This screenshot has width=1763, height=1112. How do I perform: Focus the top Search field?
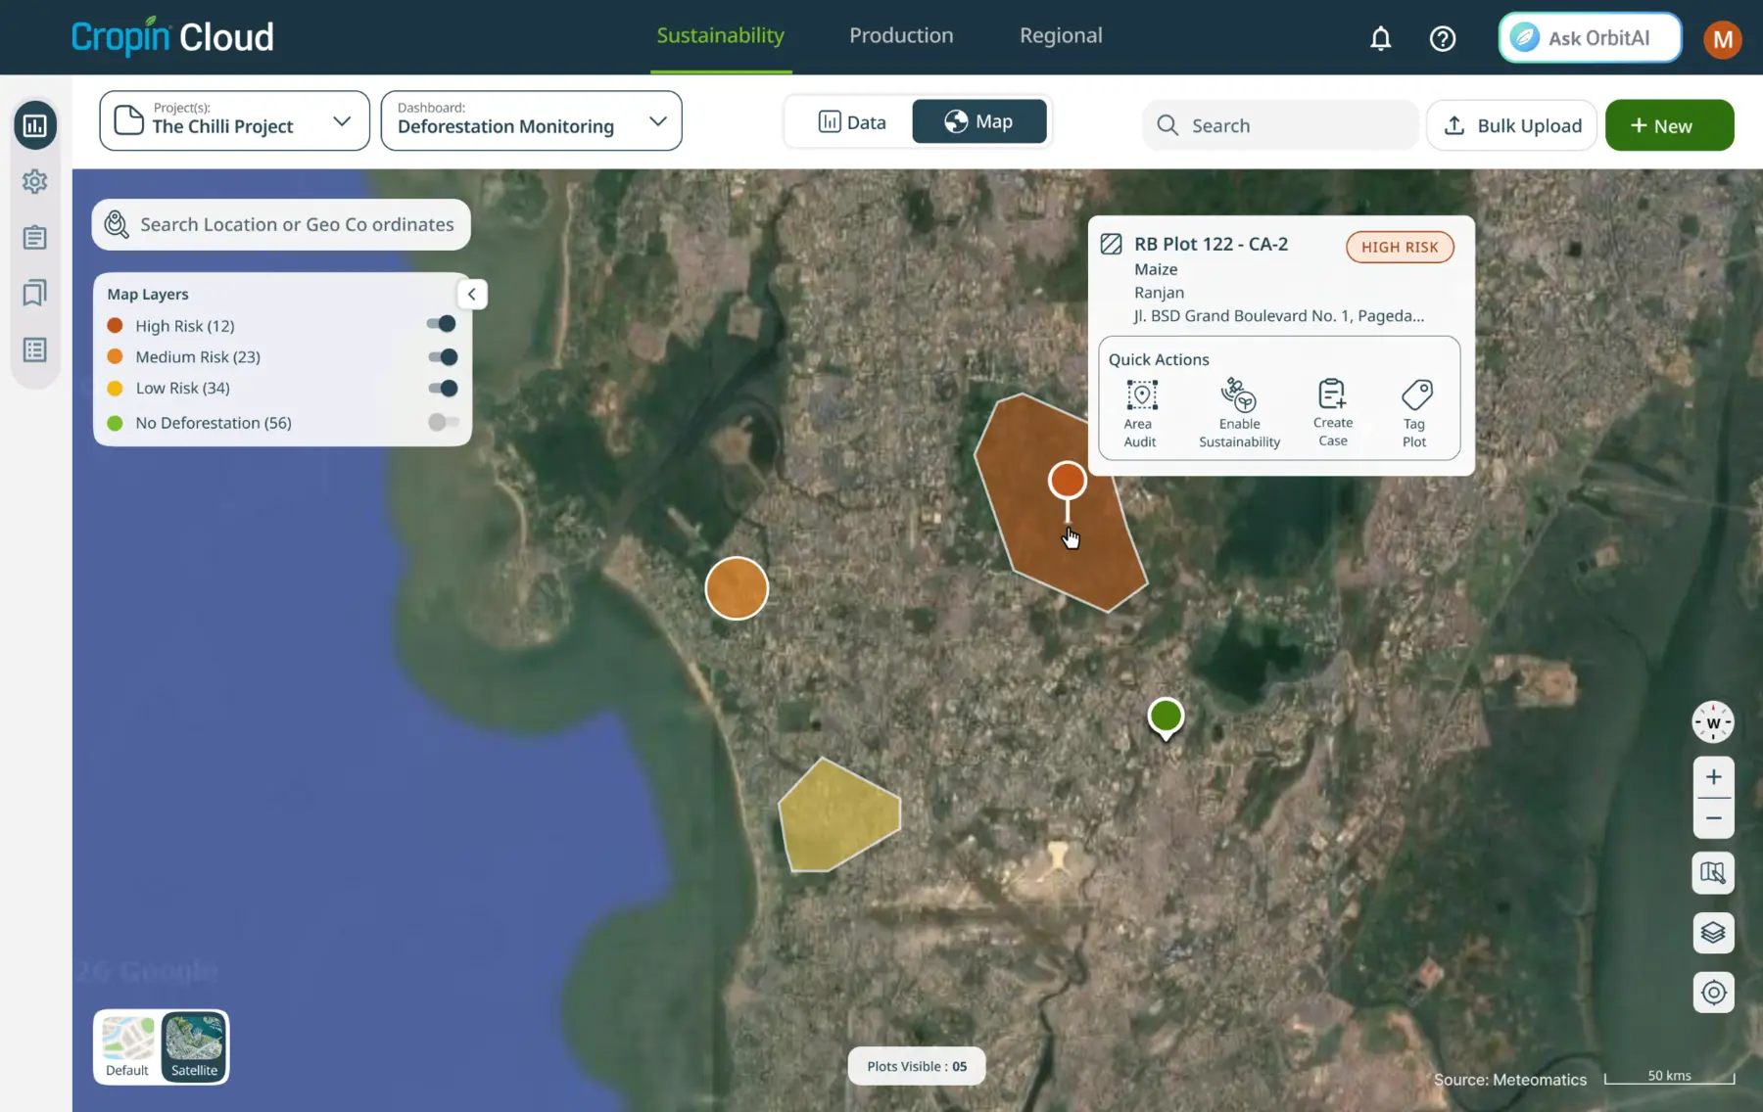[x=1280, y=125]
